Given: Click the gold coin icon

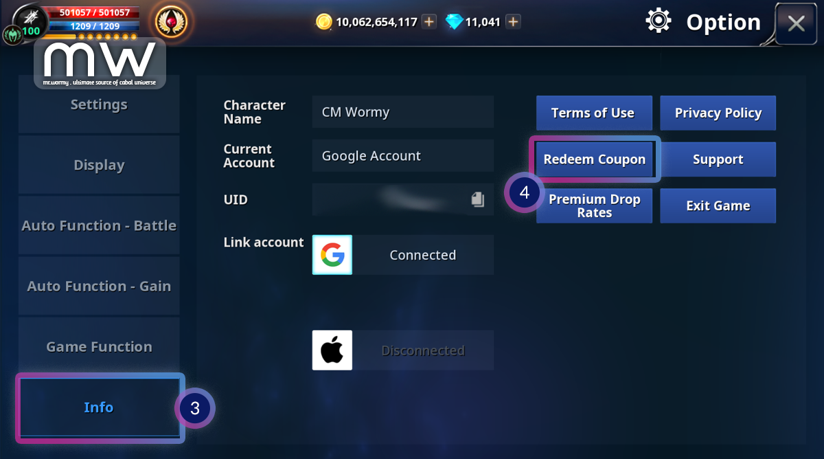Looking at the screenshot, I should point(324,22).
